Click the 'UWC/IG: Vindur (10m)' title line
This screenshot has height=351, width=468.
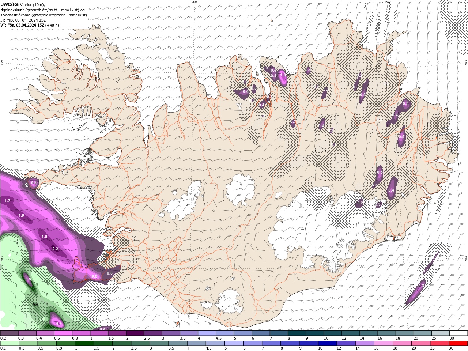(x=23, y=4)
